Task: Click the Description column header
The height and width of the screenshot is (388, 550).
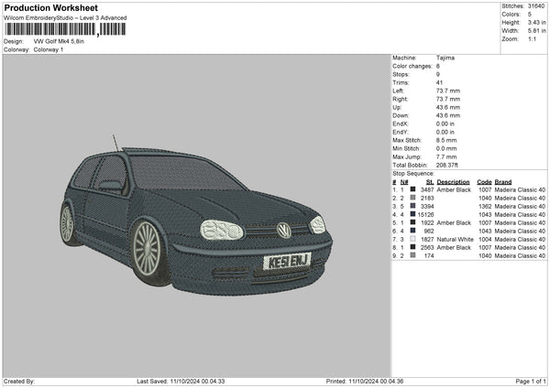Action: click(453, 181)
